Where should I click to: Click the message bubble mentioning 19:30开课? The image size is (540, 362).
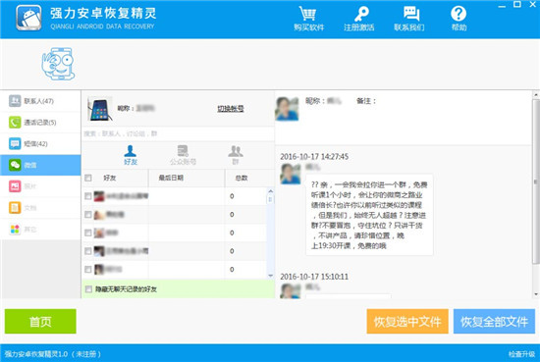tap(369, 215)
